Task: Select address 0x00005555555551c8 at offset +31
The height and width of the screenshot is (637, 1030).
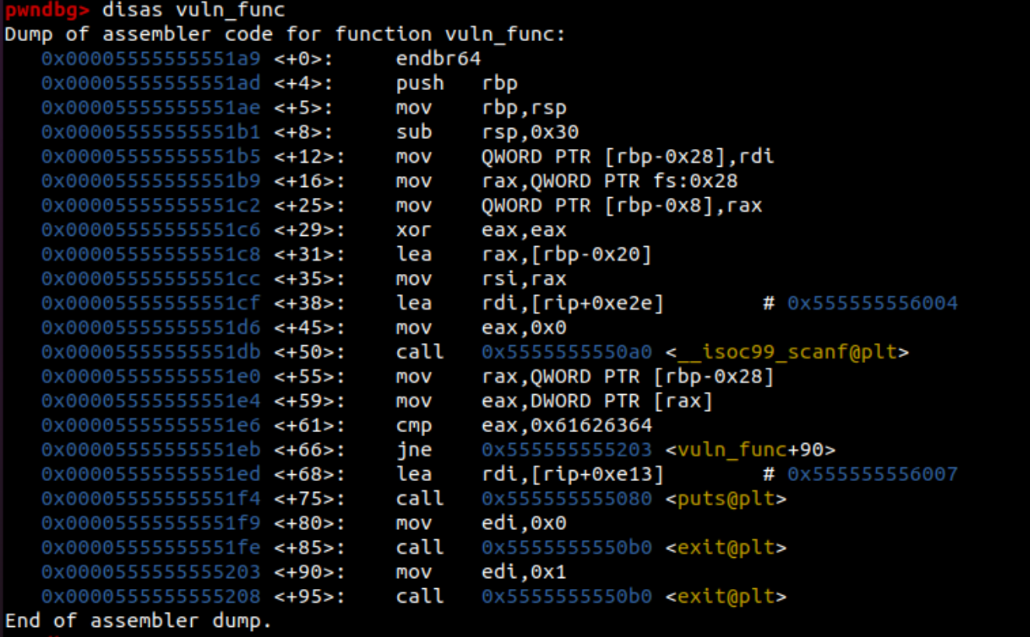Action: point(151,254)
